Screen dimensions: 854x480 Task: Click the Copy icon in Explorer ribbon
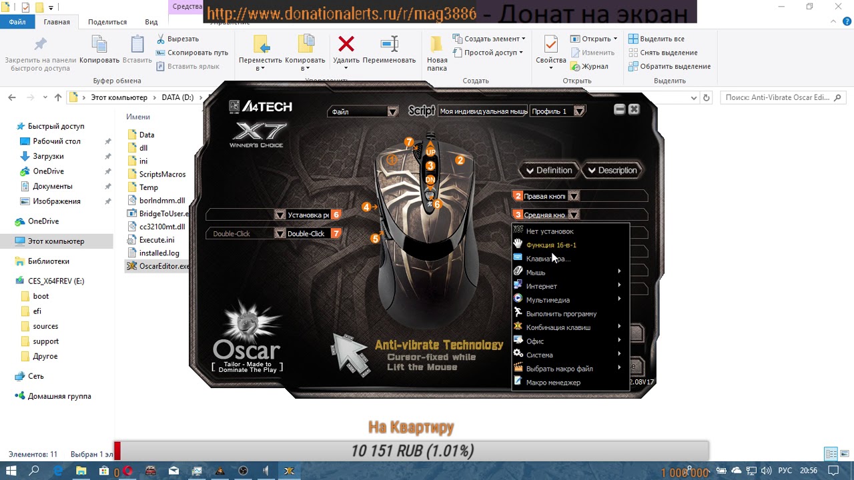[x=99, y=44]
